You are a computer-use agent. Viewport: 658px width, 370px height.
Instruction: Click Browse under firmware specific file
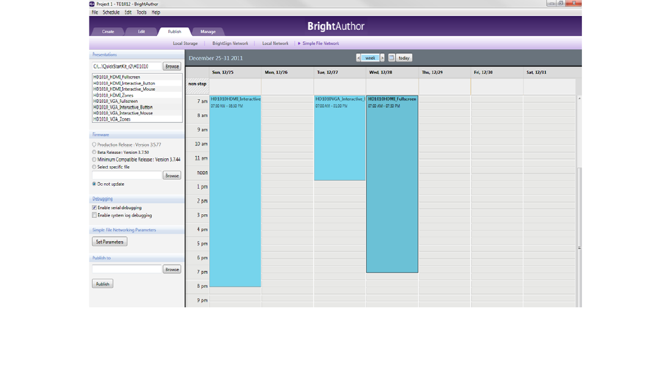pyautogui.click(x=172, y=176)
